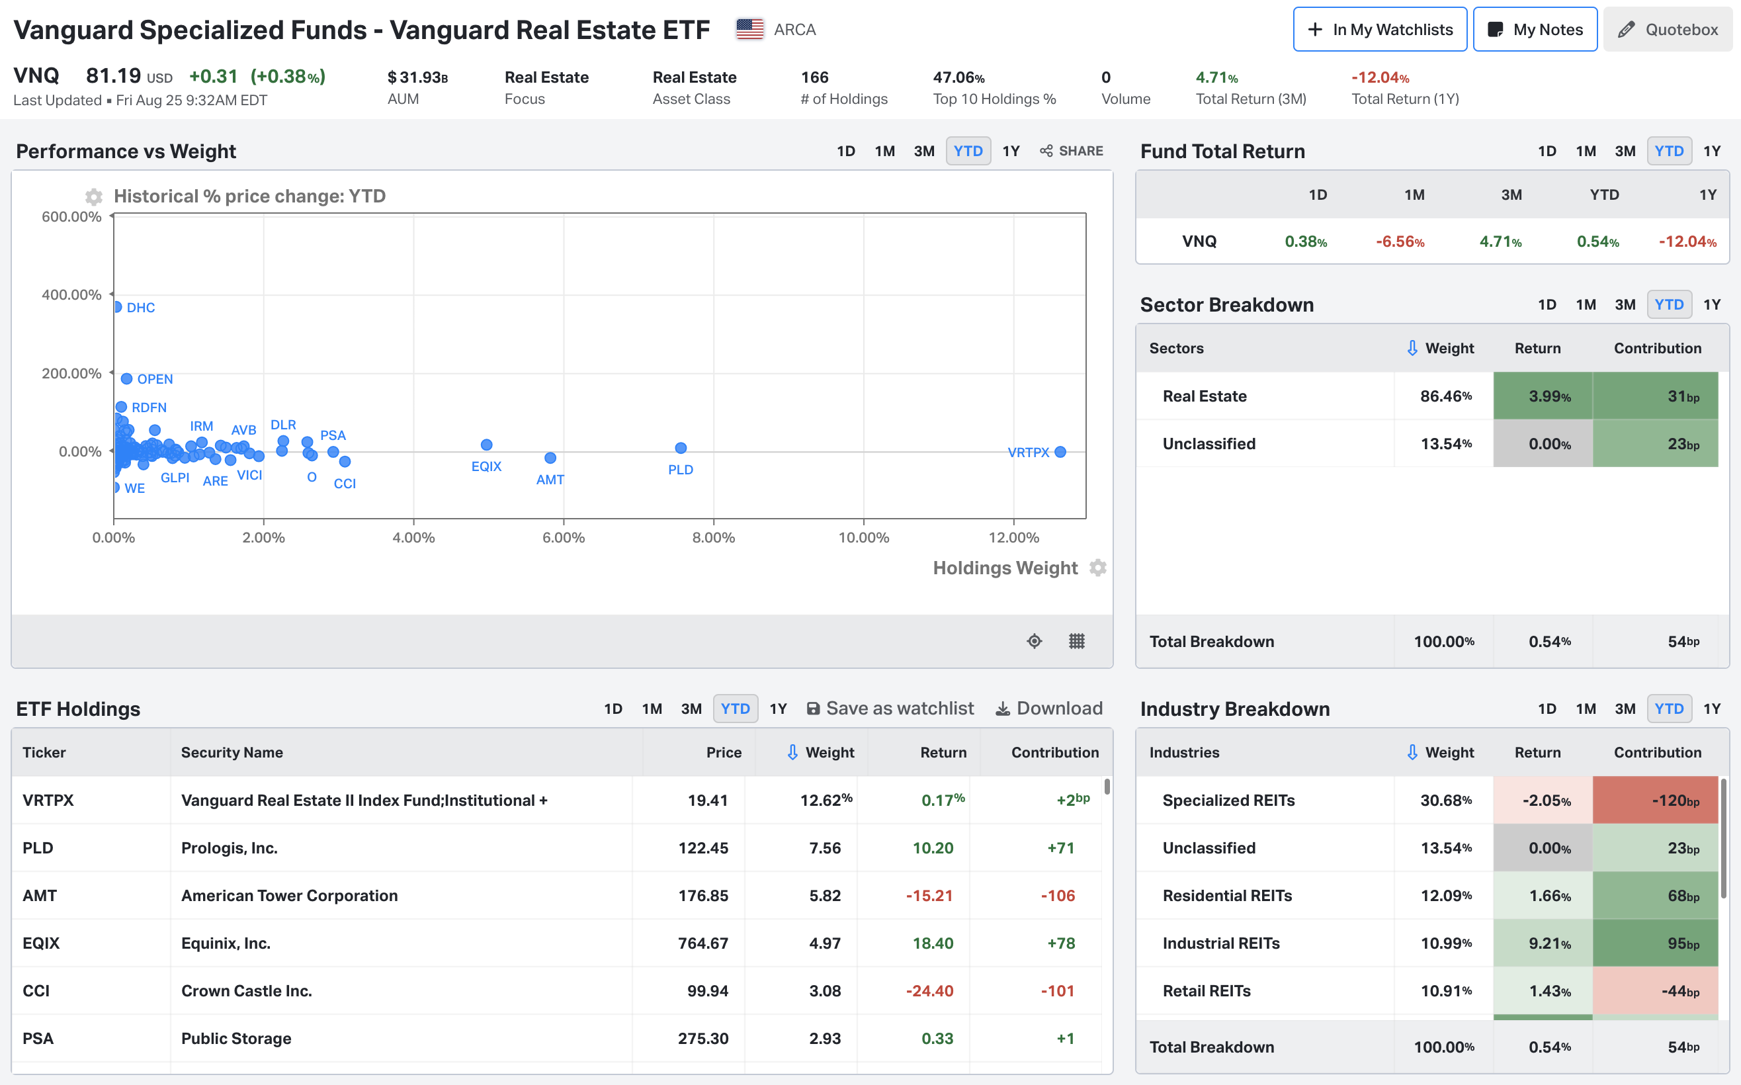The width and height of the screenshot is (1741, 1085).
Task: Click the pencil icon in Quotebox button
Action: tap(1626, 29)
